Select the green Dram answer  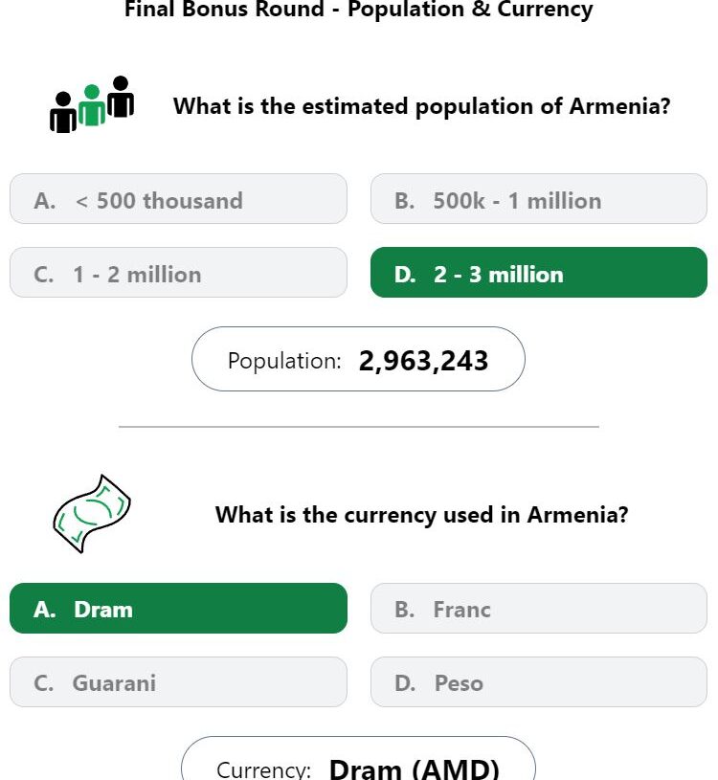pos(178,609)
